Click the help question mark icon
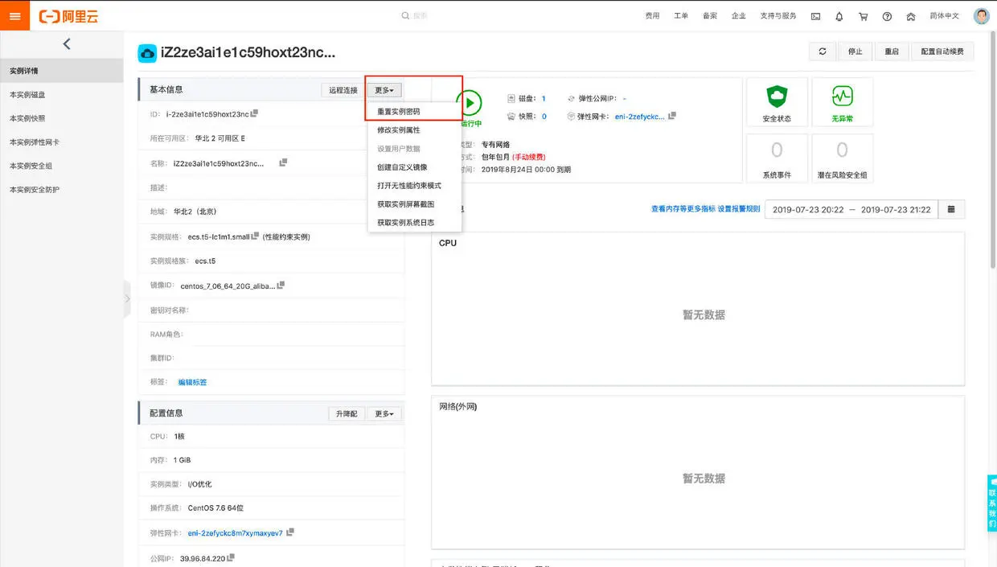The height and width of the screenshot is (567, 997). [887, 16]
